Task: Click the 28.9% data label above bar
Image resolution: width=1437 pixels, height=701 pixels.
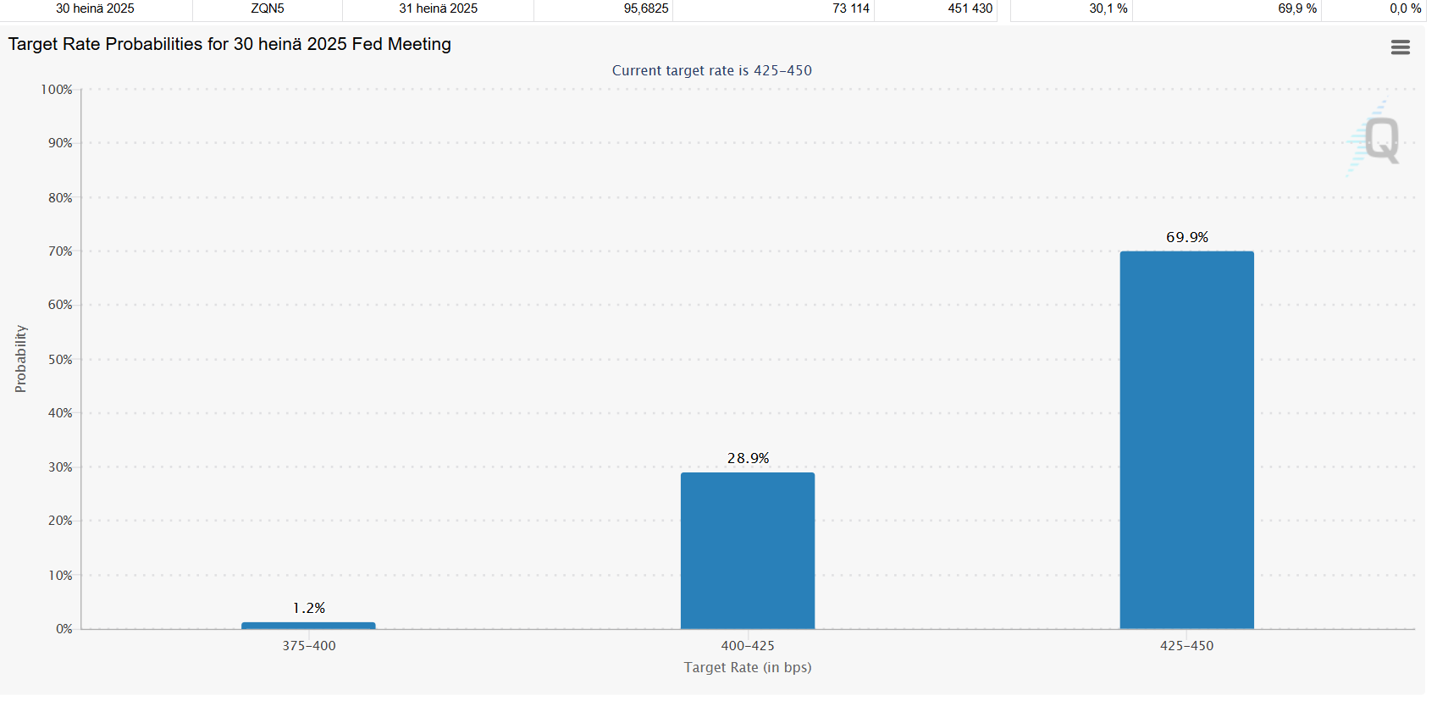Action: click(x=748, y=458)
